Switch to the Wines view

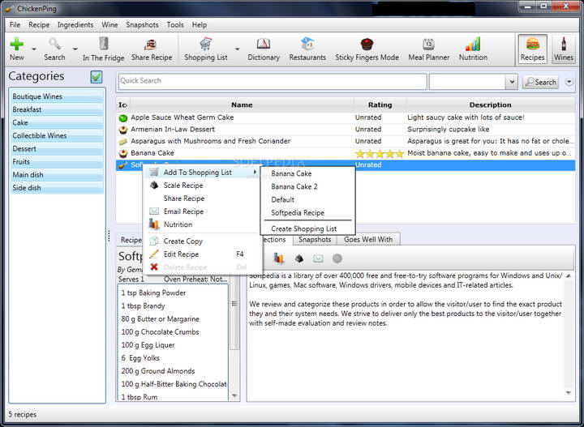coord(563,49)
